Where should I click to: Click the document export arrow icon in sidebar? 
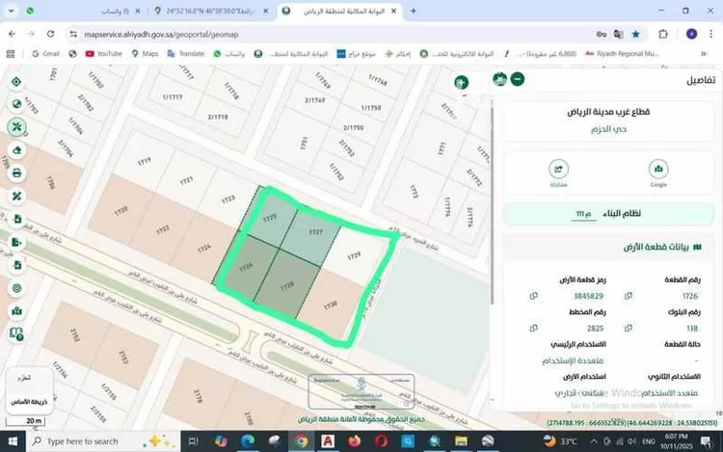(x=16, y=242)
